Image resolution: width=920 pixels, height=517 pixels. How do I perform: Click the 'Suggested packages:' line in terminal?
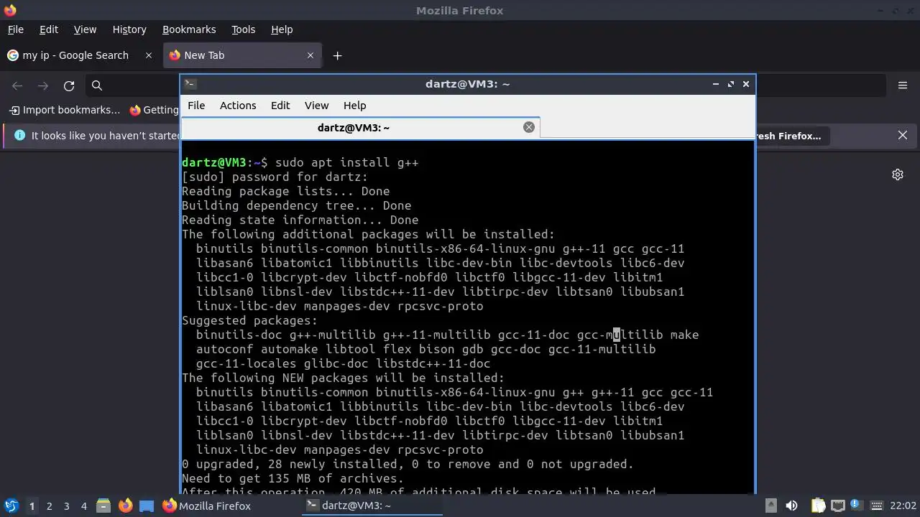pyautogui.click(x=249, y=320)
